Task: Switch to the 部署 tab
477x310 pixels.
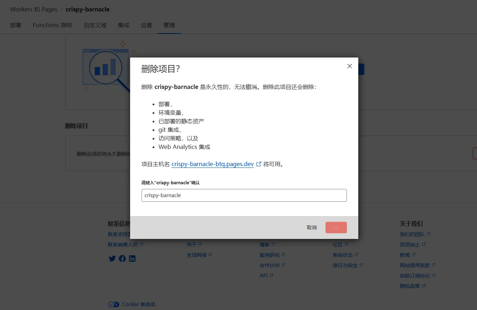Action: [x=16, y=25]
